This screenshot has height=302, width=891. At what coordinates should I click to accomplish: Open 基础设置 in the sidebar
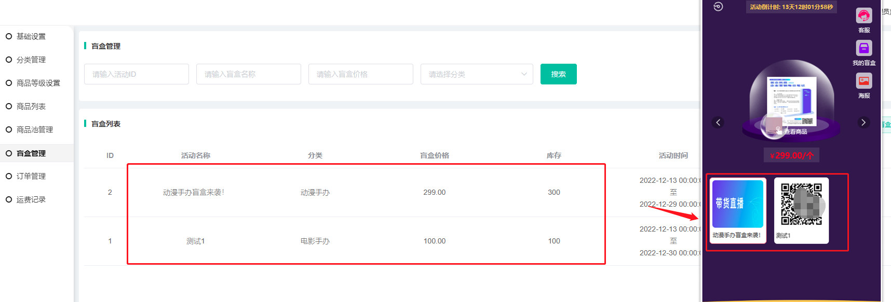pyautogui.click(x=31, y=36)
